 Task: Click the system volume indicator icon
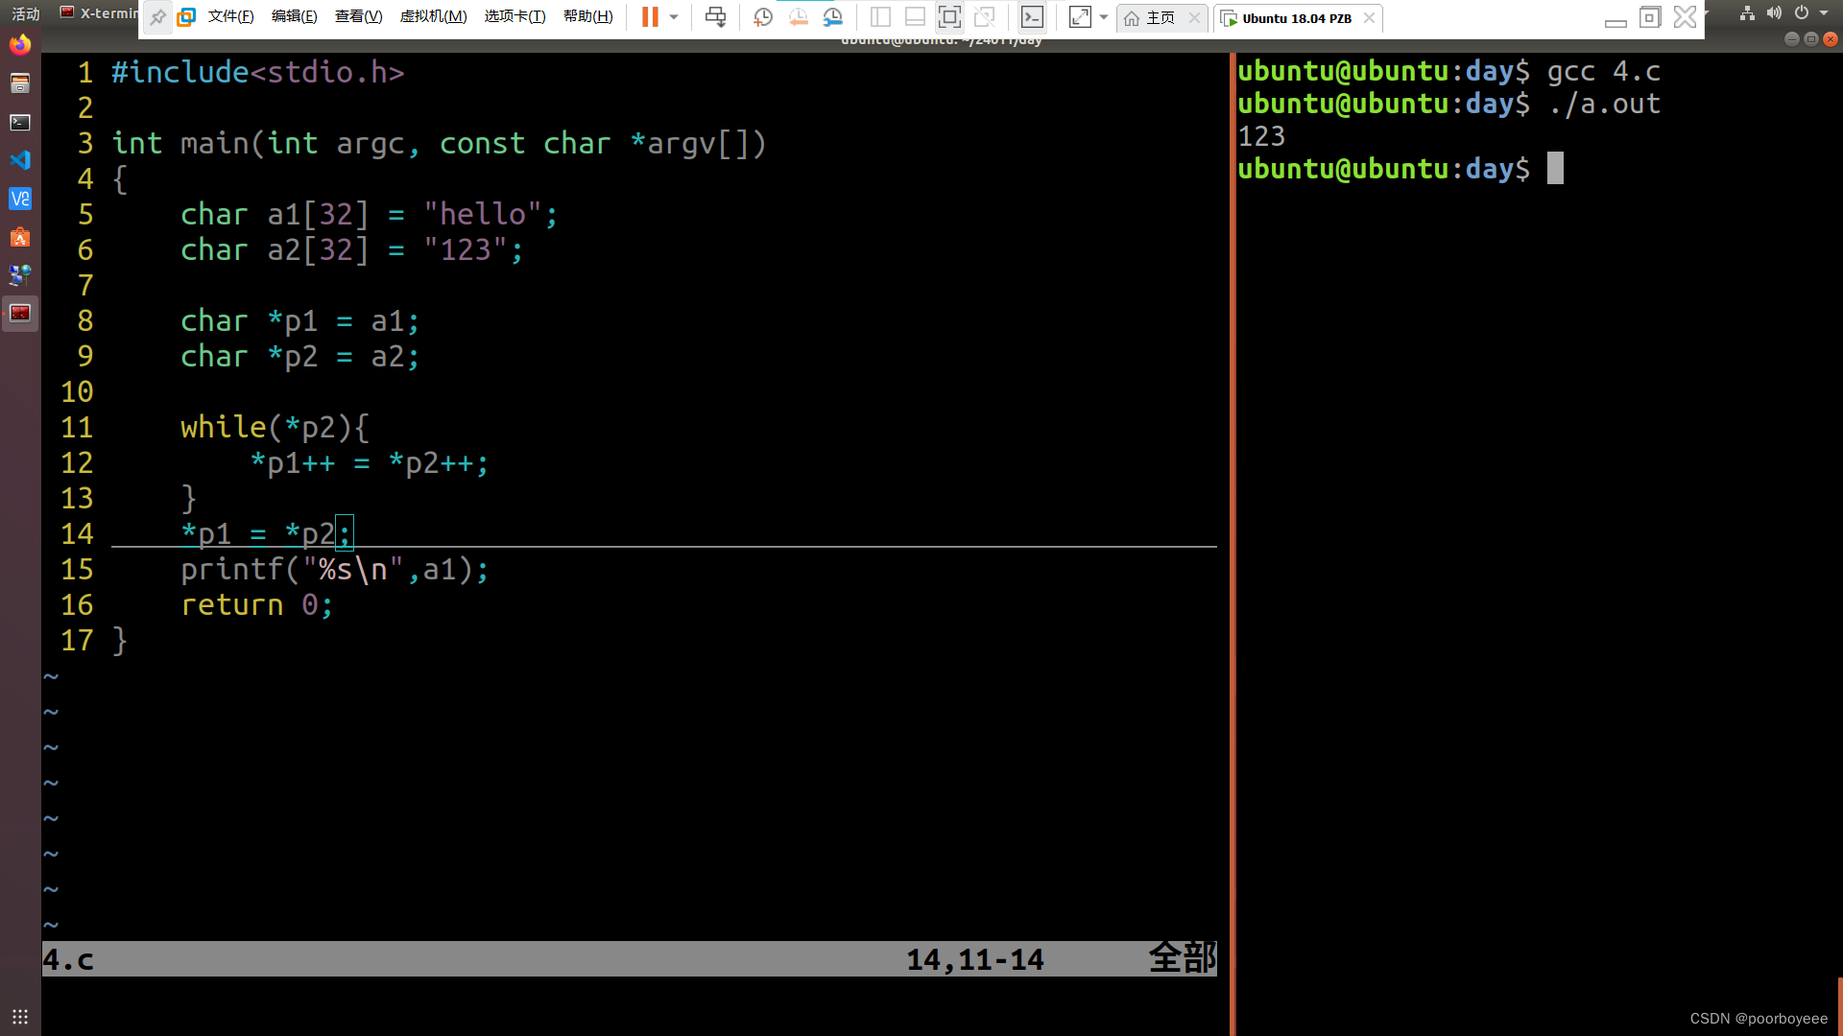click(x=1774, y=13)
